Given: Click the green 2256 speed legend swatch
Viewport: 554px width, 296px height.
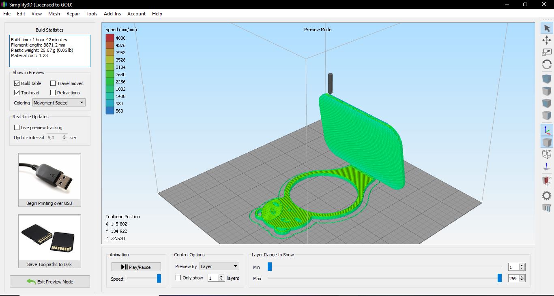Looking at the screenshot, I should tap(110, 81).
